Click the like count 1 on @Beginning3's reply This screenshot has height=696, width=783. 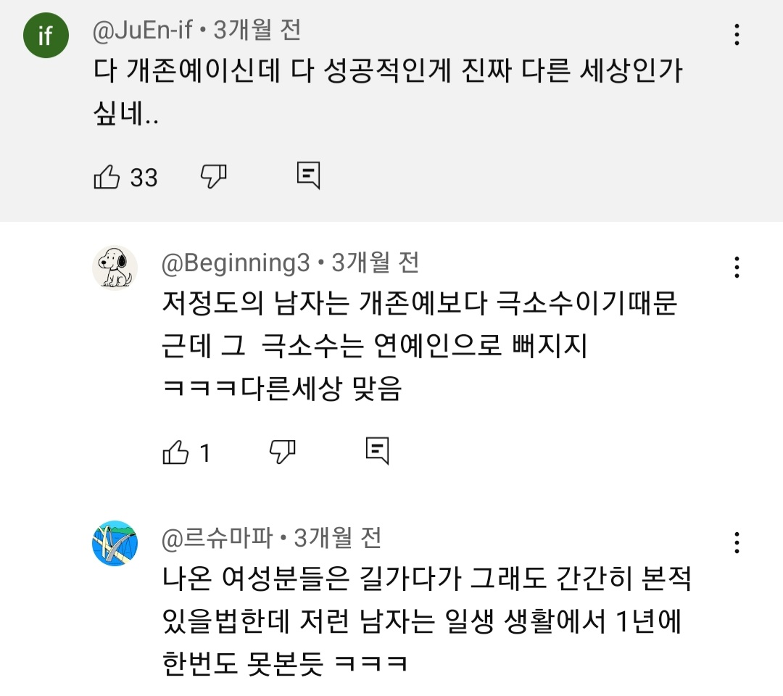click(x=204, y=454)
